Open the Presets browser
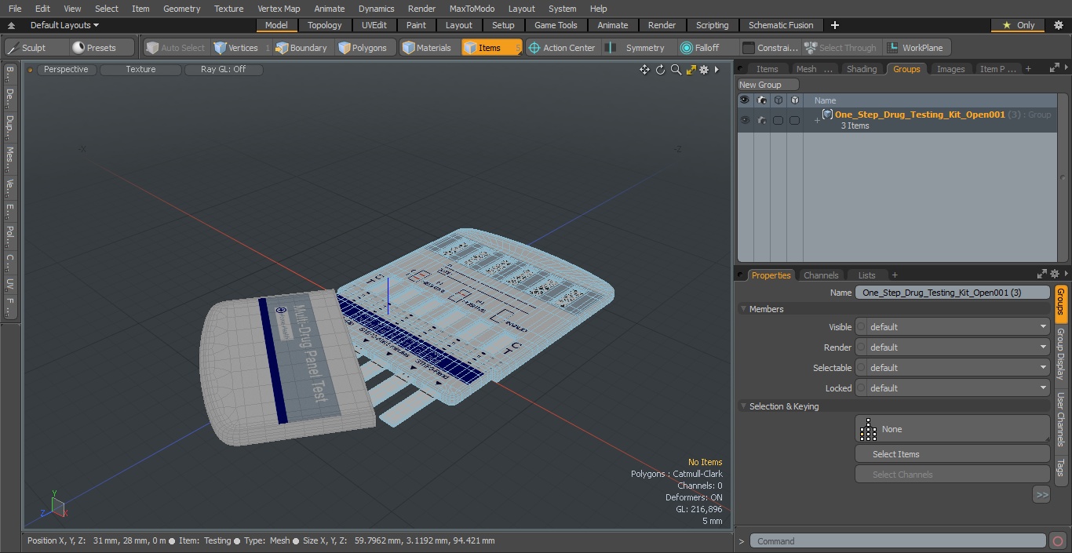Screen dimensions: 1072x553 coord(102,48)
